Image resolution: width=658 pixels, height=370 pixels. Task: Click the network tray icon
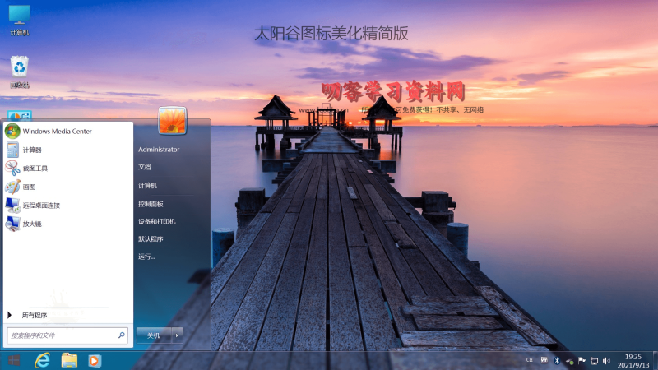[594, 361]
